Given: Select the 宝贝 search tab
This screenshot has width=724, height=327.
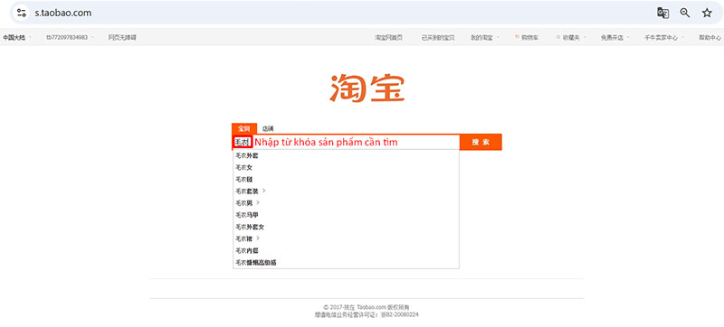Looking at the screenshot, I should [243, 128].
